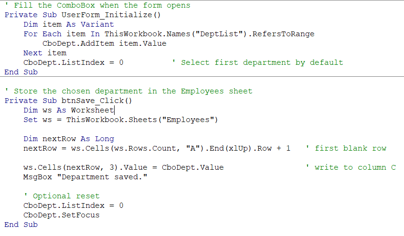Click the comment "first blank row"
The height and width of the screenshot is (236, 404).
(346, 148)
